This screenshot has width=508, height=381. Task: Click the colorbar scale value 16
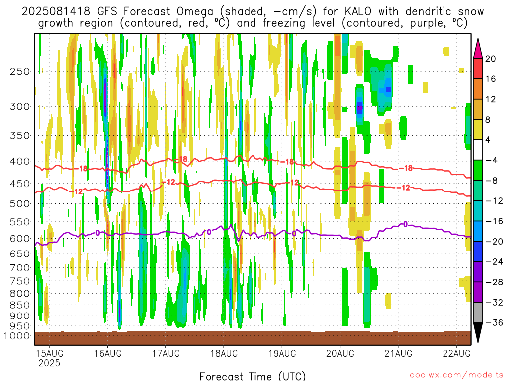[491, 79]
